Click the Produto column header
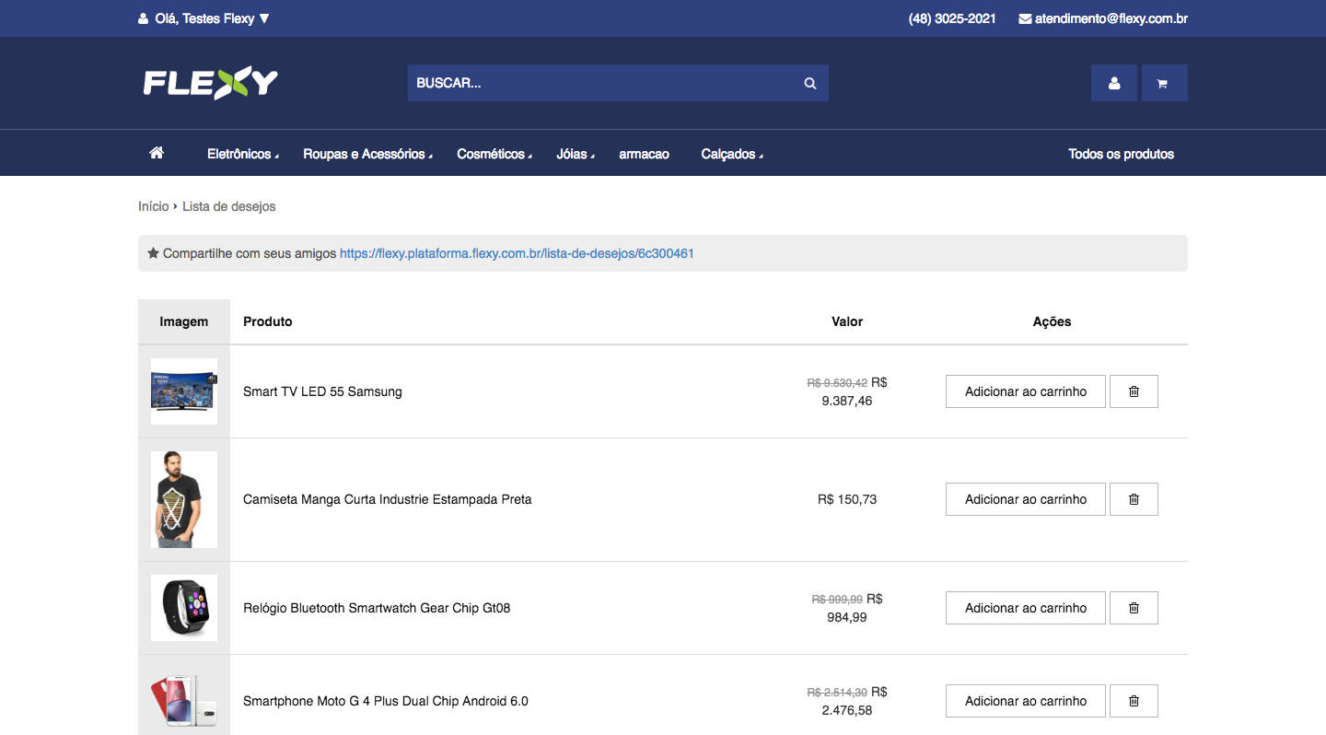This screenshot has height=735, width=1326. tap(268, 321)
